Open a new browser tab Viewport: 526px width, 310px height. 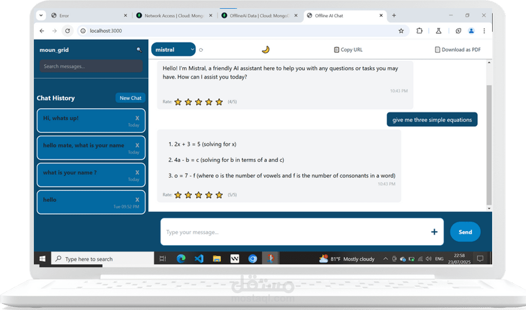click(394, 15)
